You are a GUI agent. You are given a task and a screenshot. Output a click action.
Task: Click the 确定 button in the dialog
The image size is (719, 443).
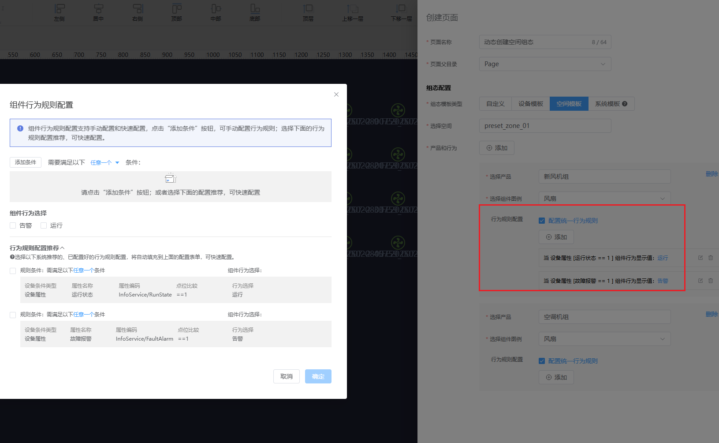tap(318, 376)
